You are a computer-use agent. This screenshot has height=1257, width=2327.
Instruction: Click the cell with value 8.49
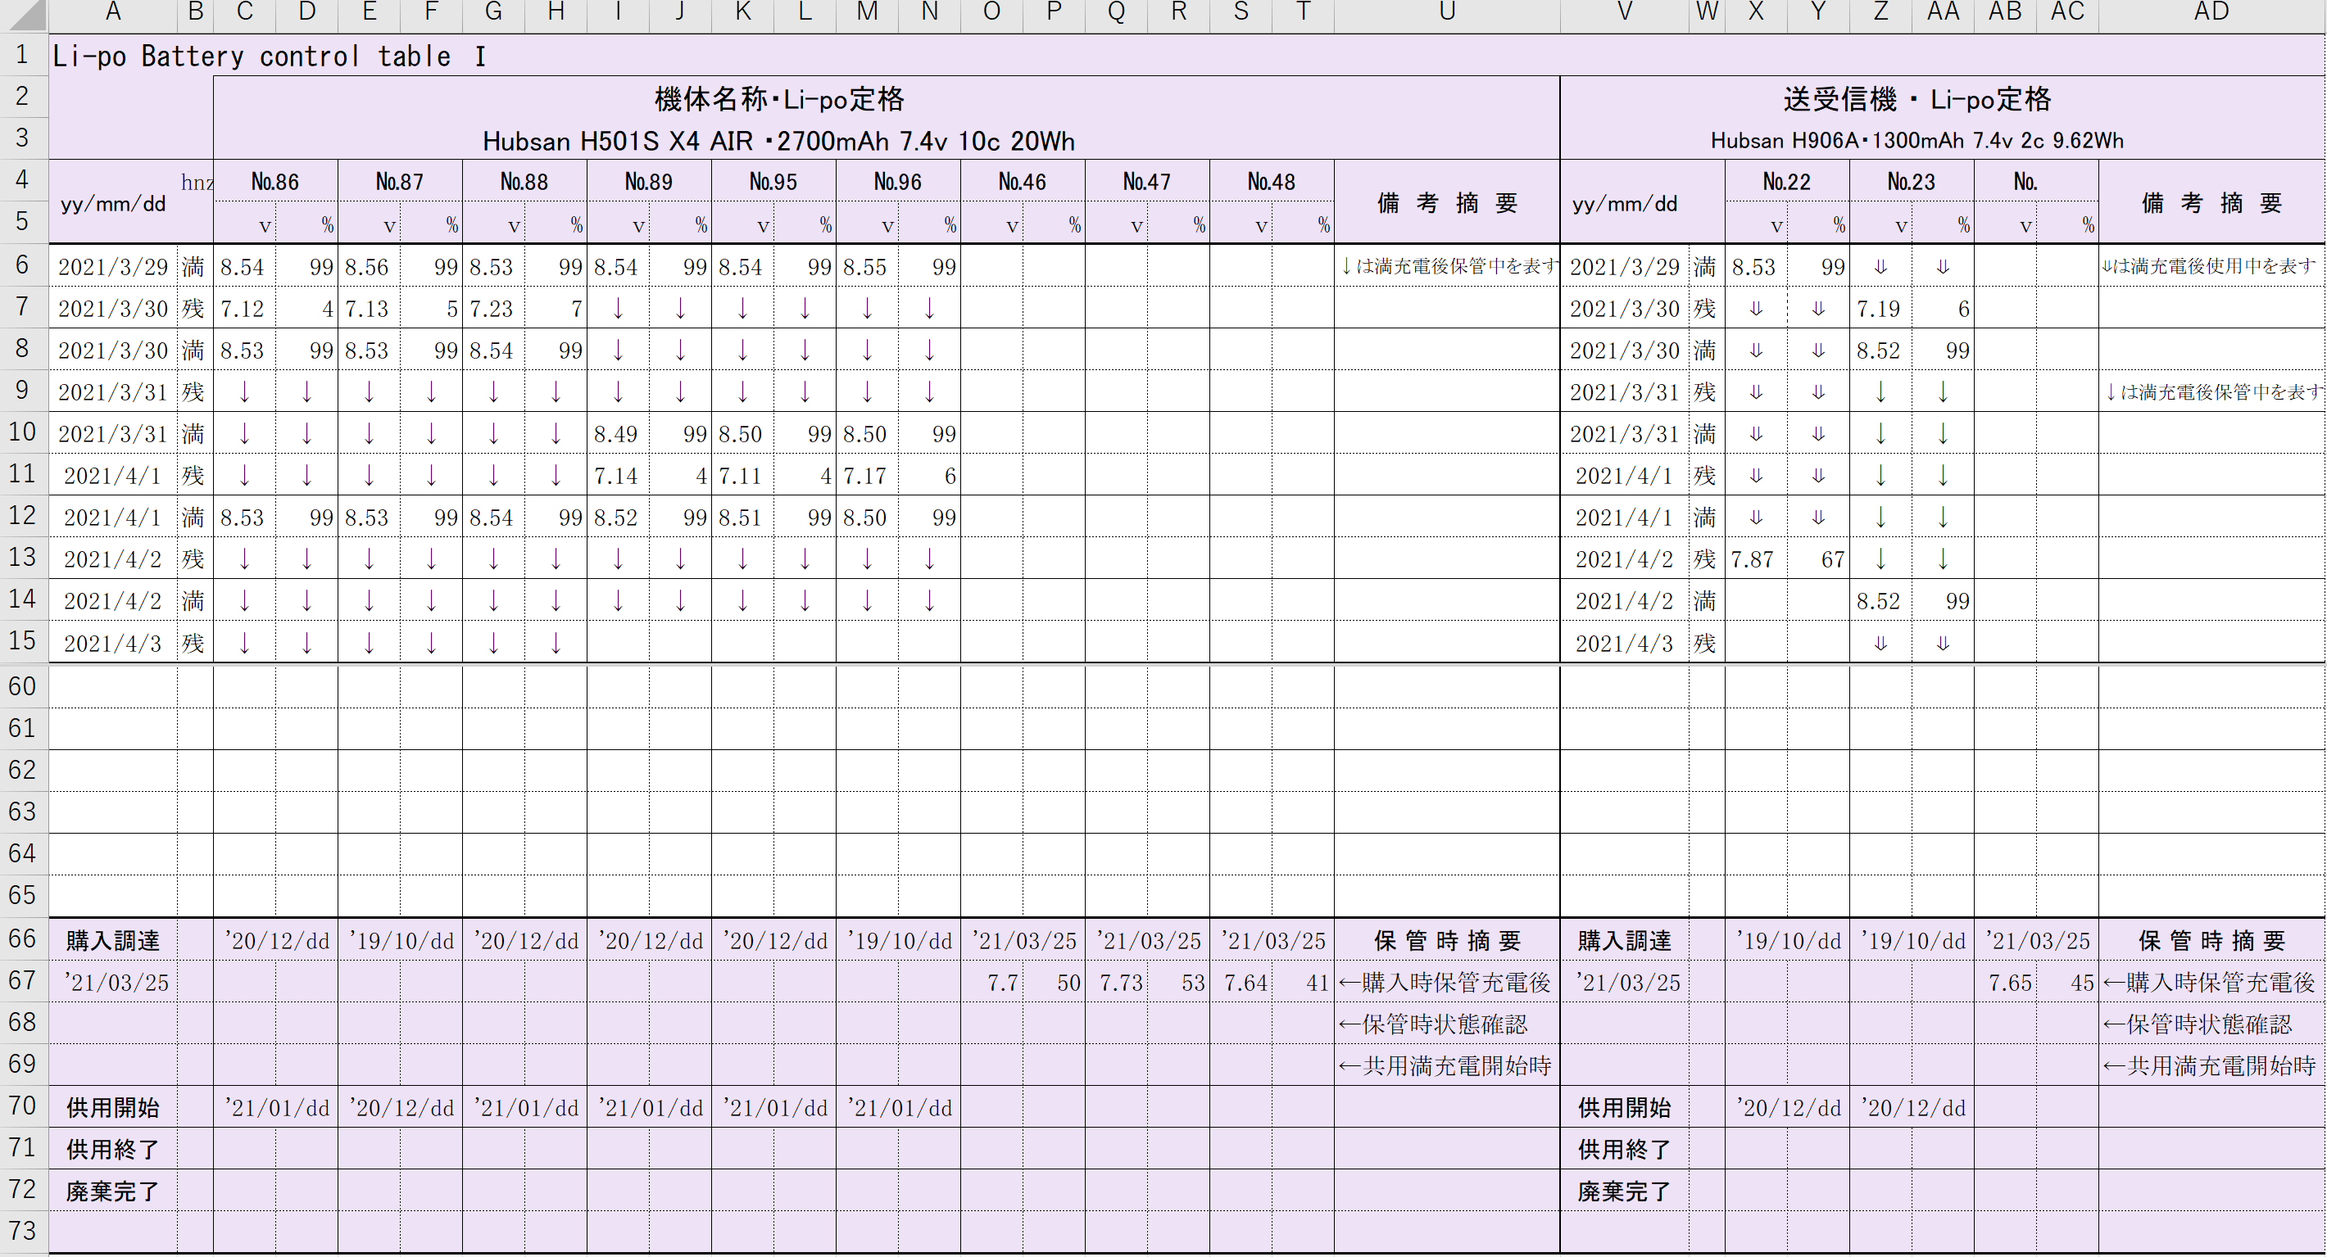tap(617, 434)
